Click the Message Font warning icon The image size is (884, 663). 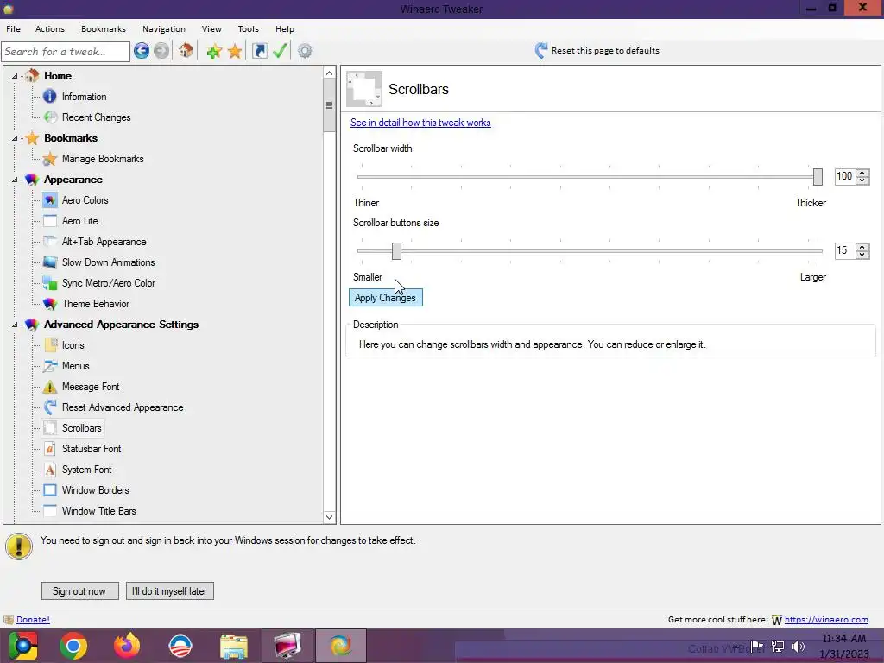(x=50, y=387)
